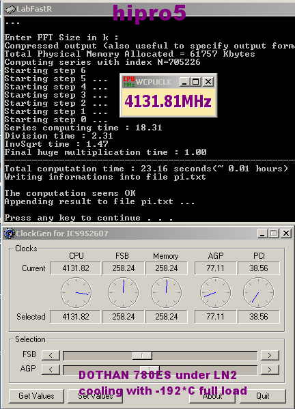
Task: Click 'Total computation time : 23.16 seconds' line
Action: (146, 169)
